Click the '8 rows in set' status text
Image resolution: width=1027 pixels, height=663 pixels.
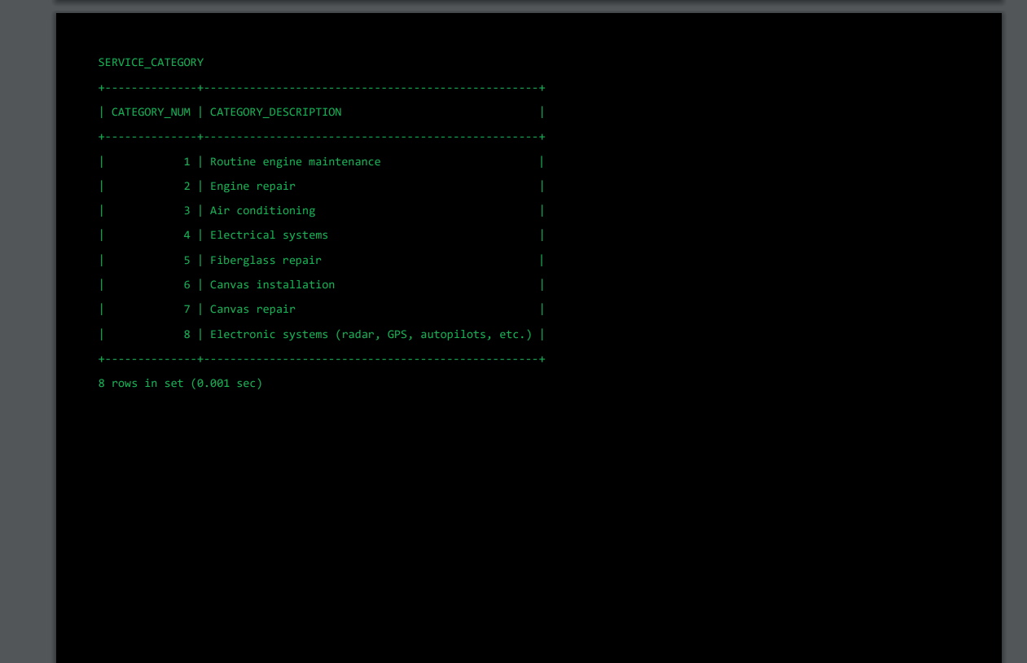click(x=143, y=383)
